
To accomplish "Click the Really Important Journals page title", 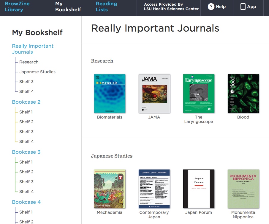I will coord(155,28).
